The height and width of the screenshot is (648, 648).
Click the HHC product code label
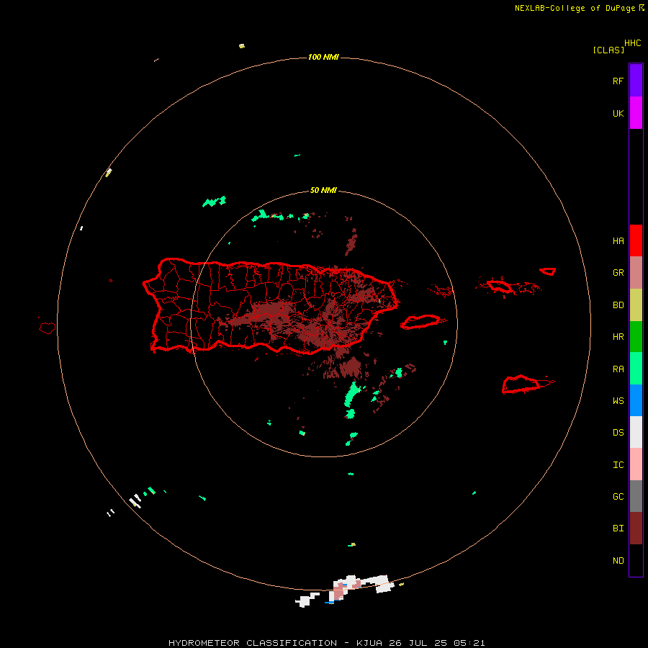[x=633, y=43]
